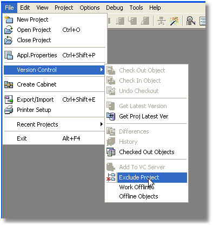This screenshot has width=213, height=226.
Task: Click the New Project icon
Action: pyautogui.click(x=9, y=19)
